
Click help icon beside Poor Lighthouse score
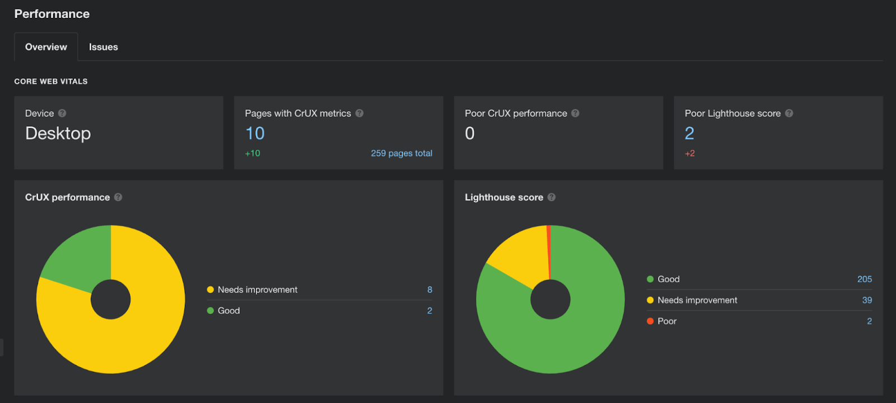(x=789, y=113)
